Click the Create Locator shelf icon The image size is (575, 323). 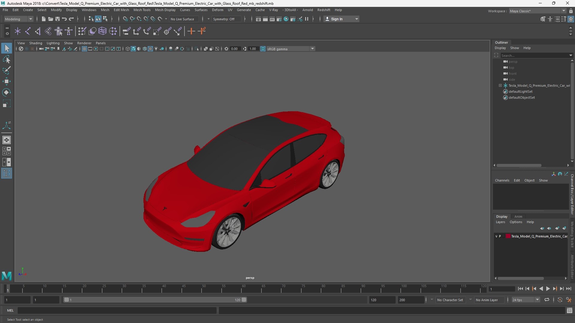pyautogui.click(x=18, y=31)
